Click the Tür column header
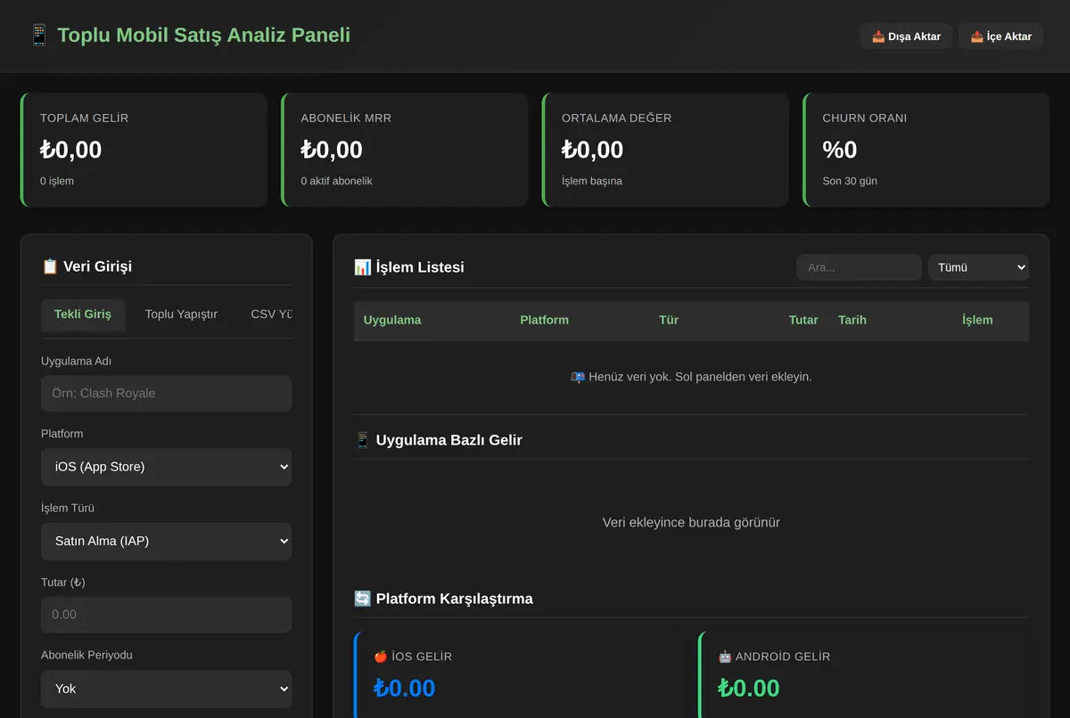This screenshot has height=718, width=1070. coord(669,320)
